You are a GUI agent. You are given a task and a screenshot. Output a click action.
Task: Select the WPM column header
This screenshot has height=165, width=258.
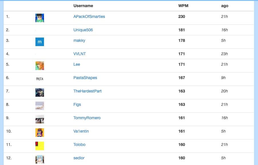click(x=183, y=6)
